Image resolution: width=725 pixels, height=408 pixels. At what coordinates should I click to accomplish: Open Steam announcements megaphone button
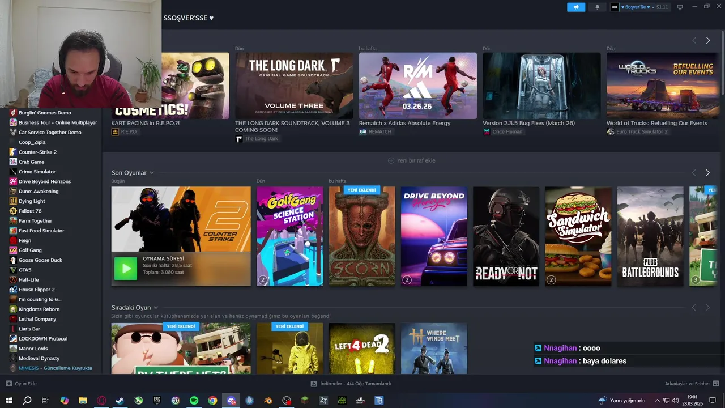point(576,7)
